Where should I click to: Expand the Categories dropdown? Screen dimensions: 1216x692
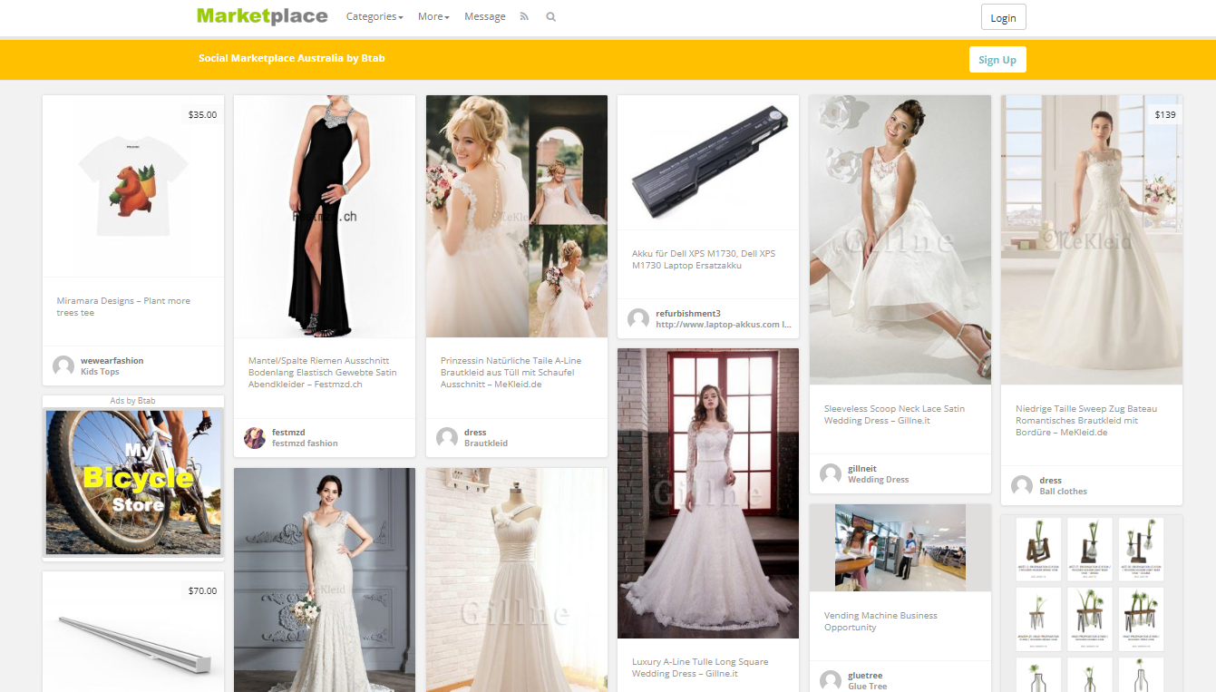(x=375, y=16)
